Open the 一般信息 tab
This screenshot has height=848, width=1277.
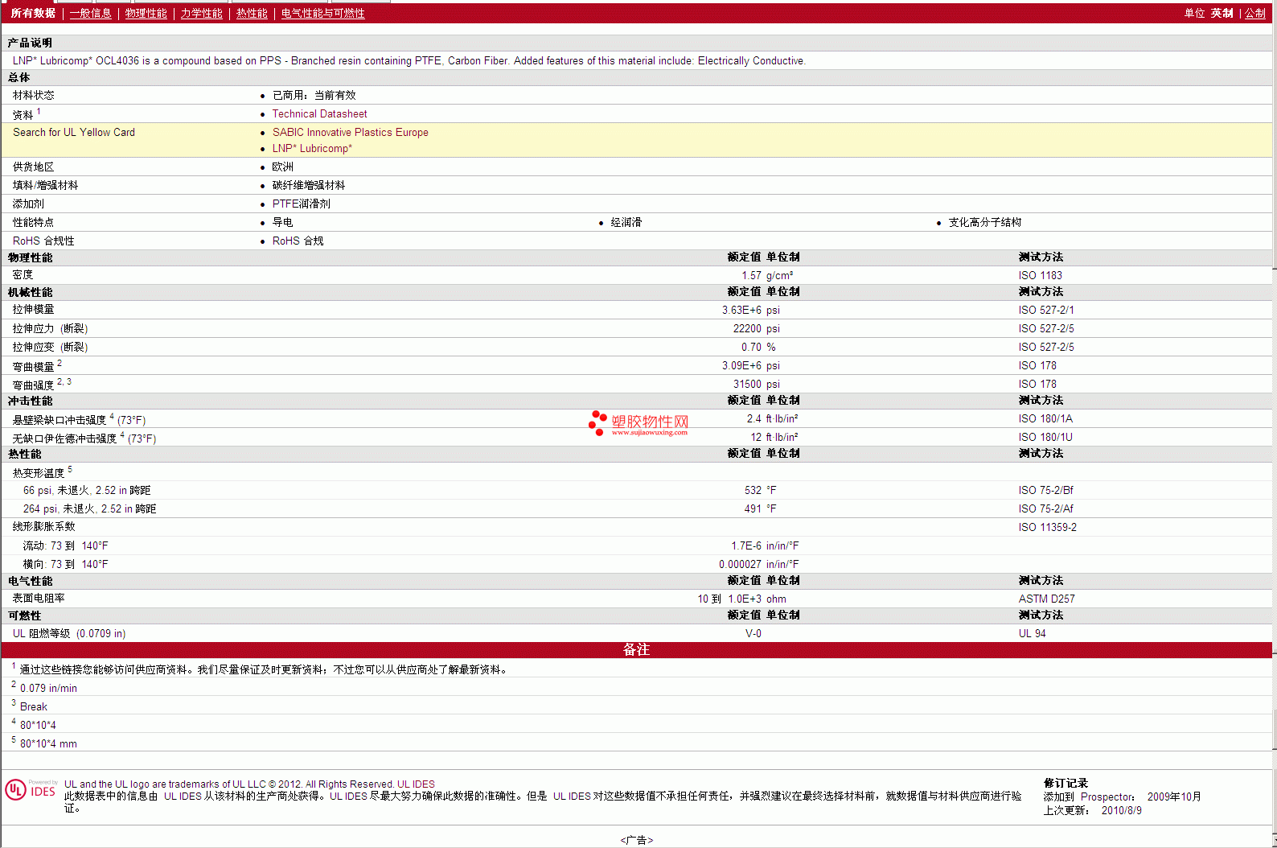pyautogui.click(x=90, y=14)
